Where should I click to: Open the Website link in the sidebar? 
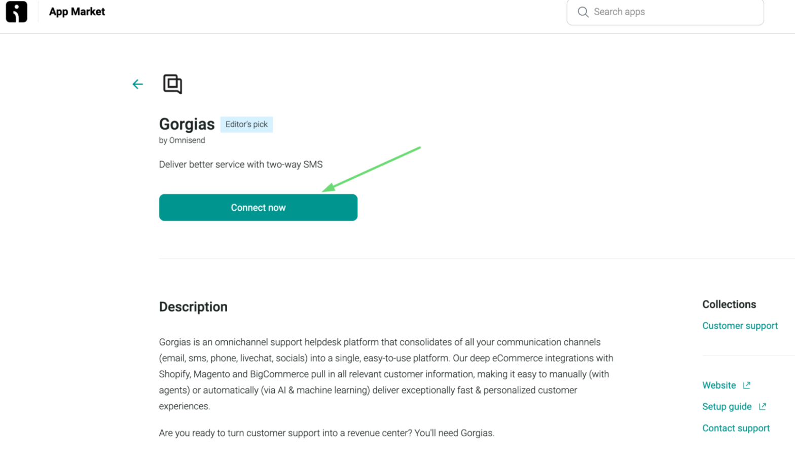tap(718, 385)
